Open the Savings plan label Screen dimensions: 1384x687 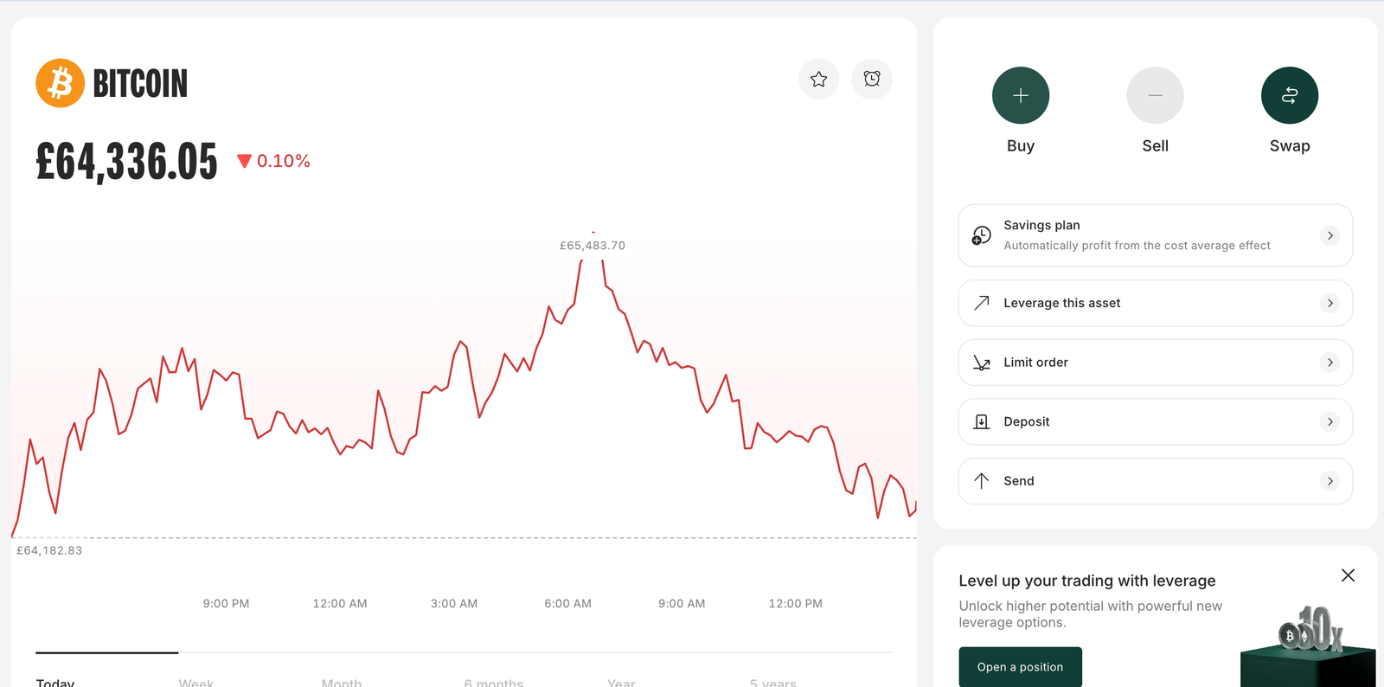click(x=1041, y=225)
